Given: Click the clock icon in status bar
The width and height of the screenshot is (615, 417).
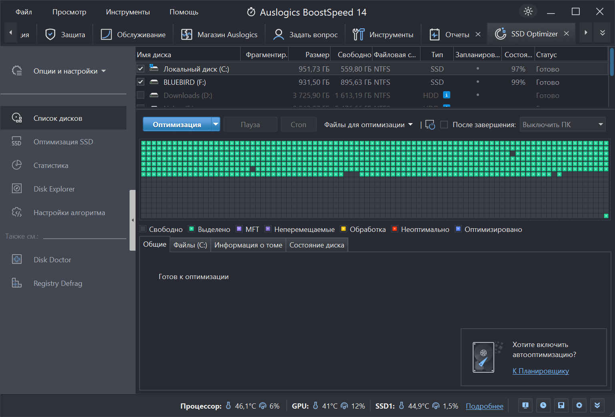Looking at the screenshot, I should [543, 405].
